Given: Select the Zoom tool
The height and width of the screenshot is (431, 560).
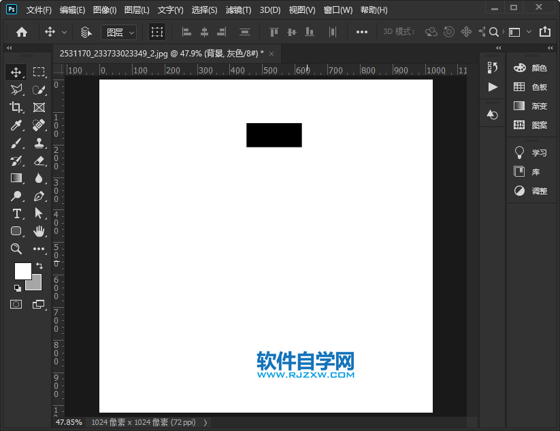Looking at the screenshot, I should click(x=16, y=249).
